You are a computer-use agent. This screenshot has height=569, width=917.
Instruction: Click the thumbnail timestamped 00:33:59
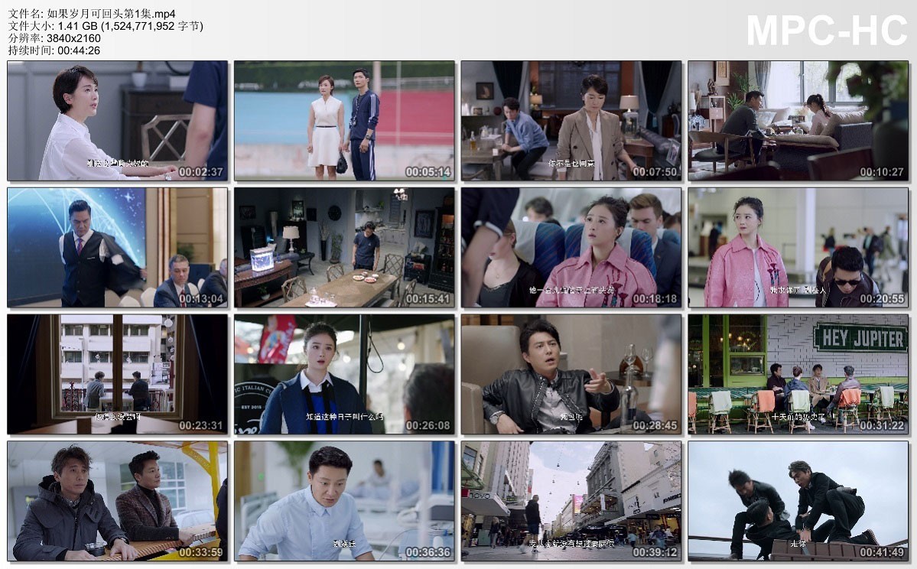click(117, 501)
